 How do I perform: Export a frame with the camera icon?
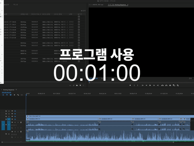[x=170, y=85]
